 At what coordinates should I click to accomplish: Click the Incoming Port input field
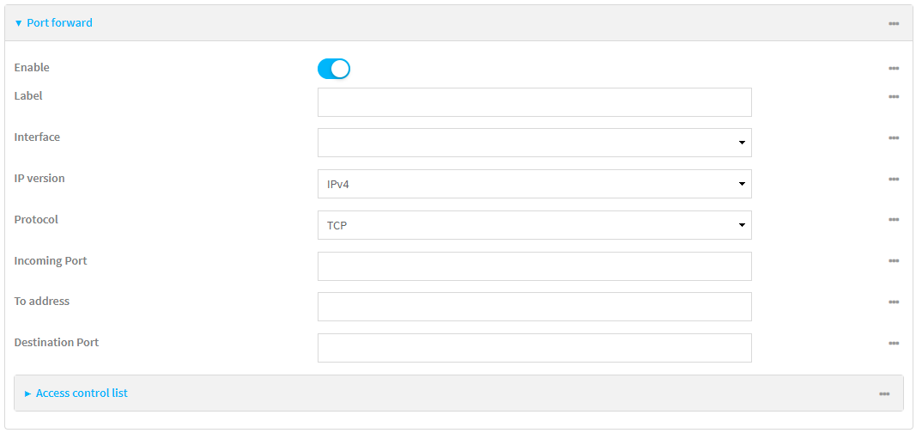[534, 266]
